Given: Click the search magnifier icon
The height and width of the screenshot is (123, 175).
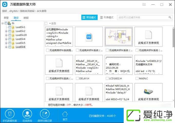Looking at the screenshot, I should [170, 17].
